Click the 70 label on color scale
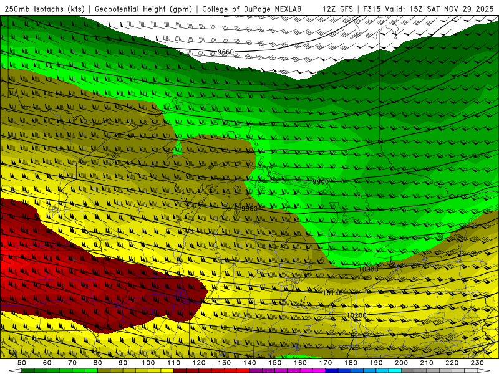This screenshot has height=374, width=499. 72,363
